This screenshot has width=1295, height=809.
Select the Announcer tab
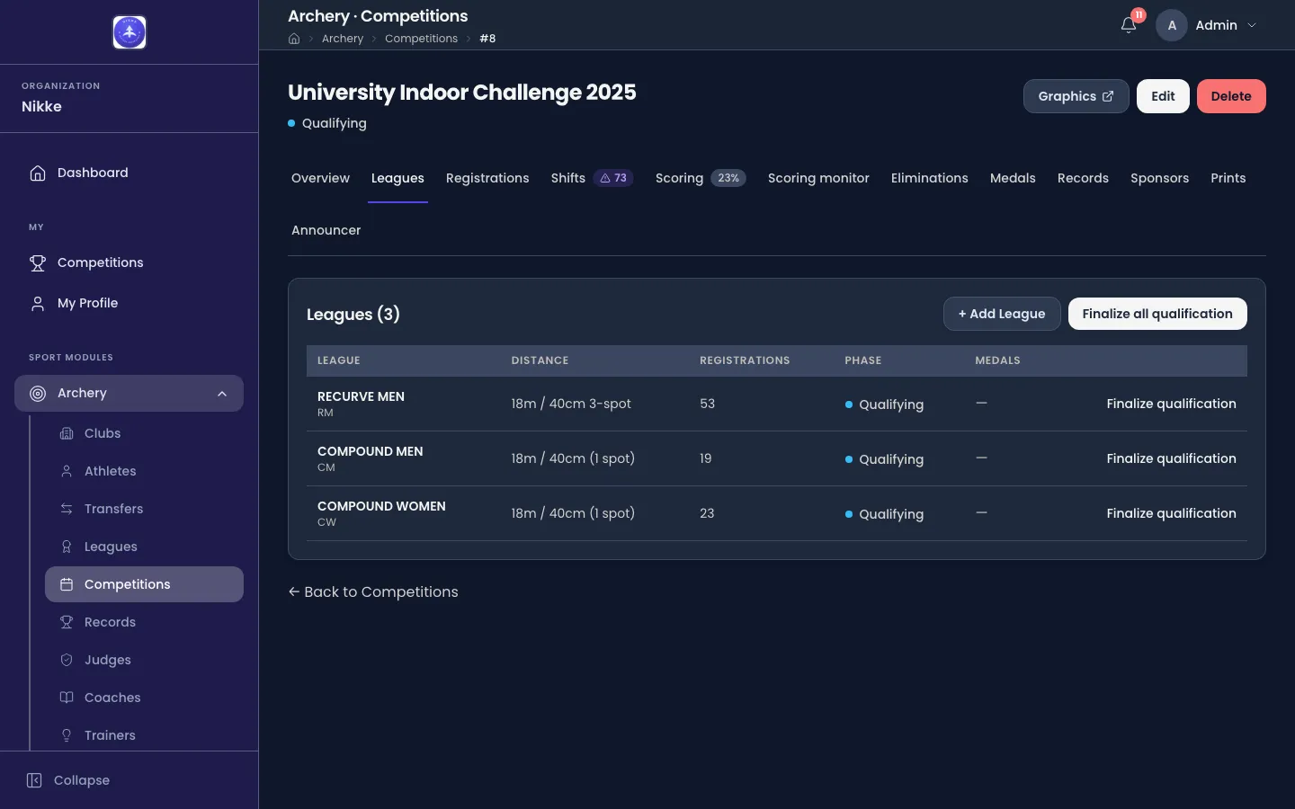coord(326,230)
